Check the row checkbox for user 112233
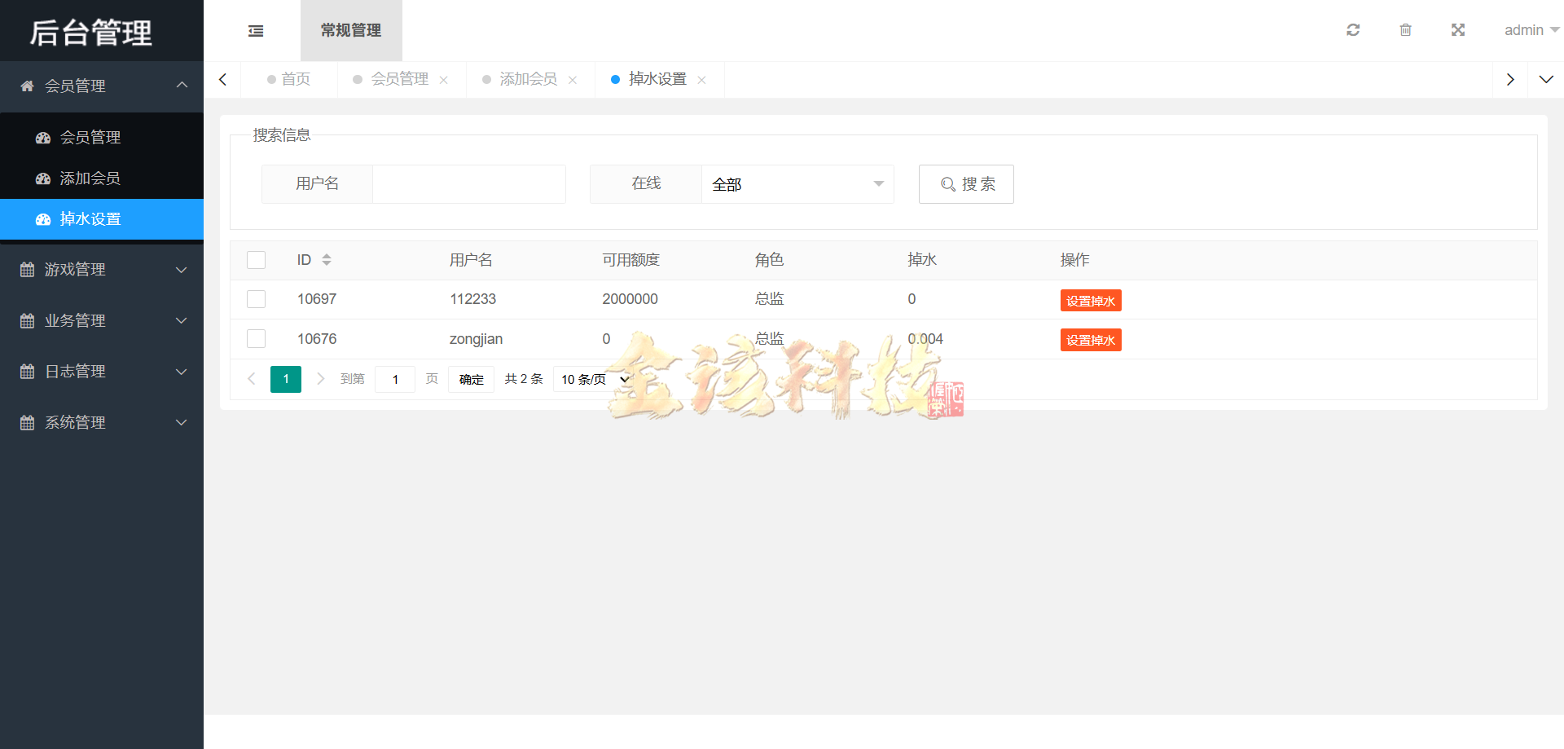This screenshot has height=749, width=1564. [256, 298]
